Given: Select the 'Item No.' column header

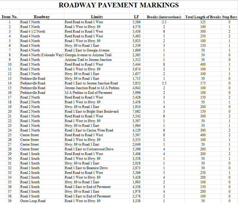Looking at the screenshot, I should [10, 17].
